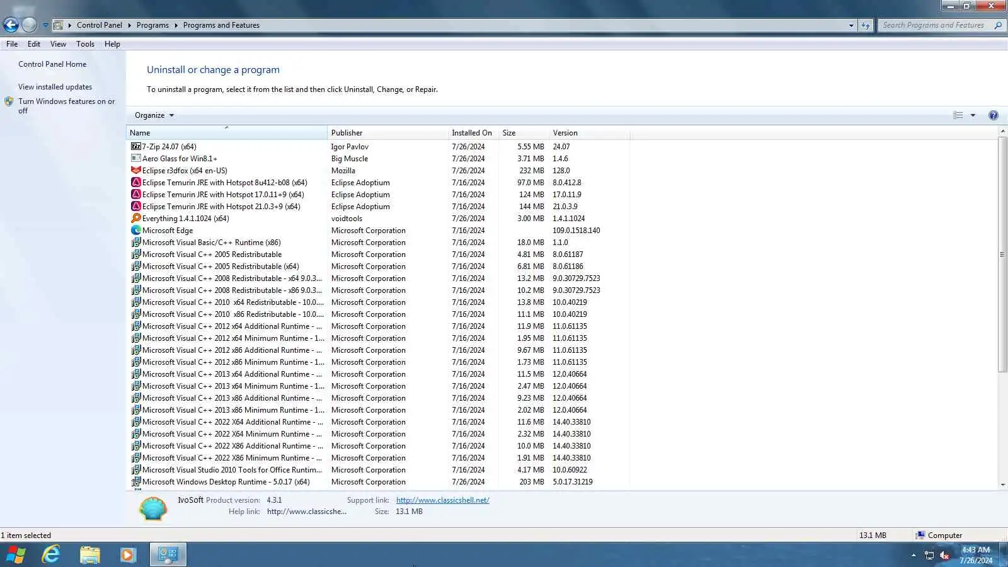The height and width of the screenshot is (567, 1008).
Task: Expand the Programs breadcrumb arrow
Action: pos(176,25)
